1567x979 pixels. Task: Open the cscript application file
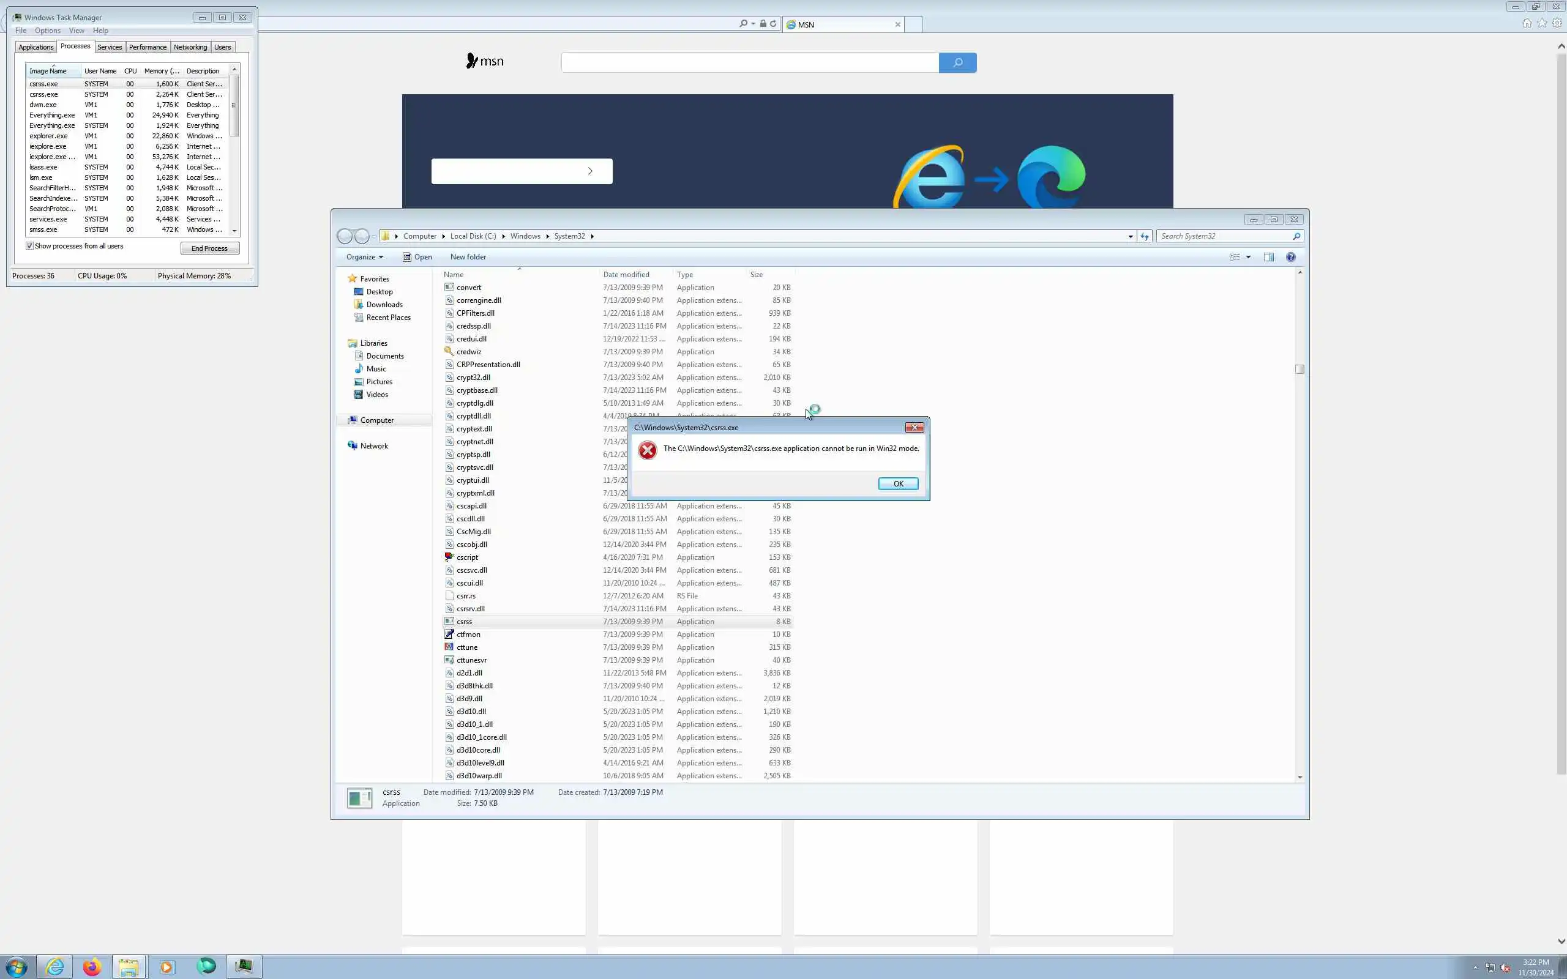point(467,557)
